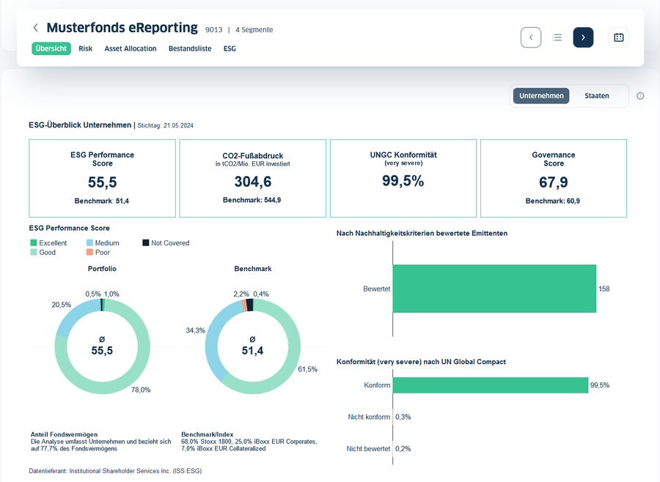Click the Medium legend color swatch
The width and height of the screenshot is (660, 482).
(x=89, y=243)
